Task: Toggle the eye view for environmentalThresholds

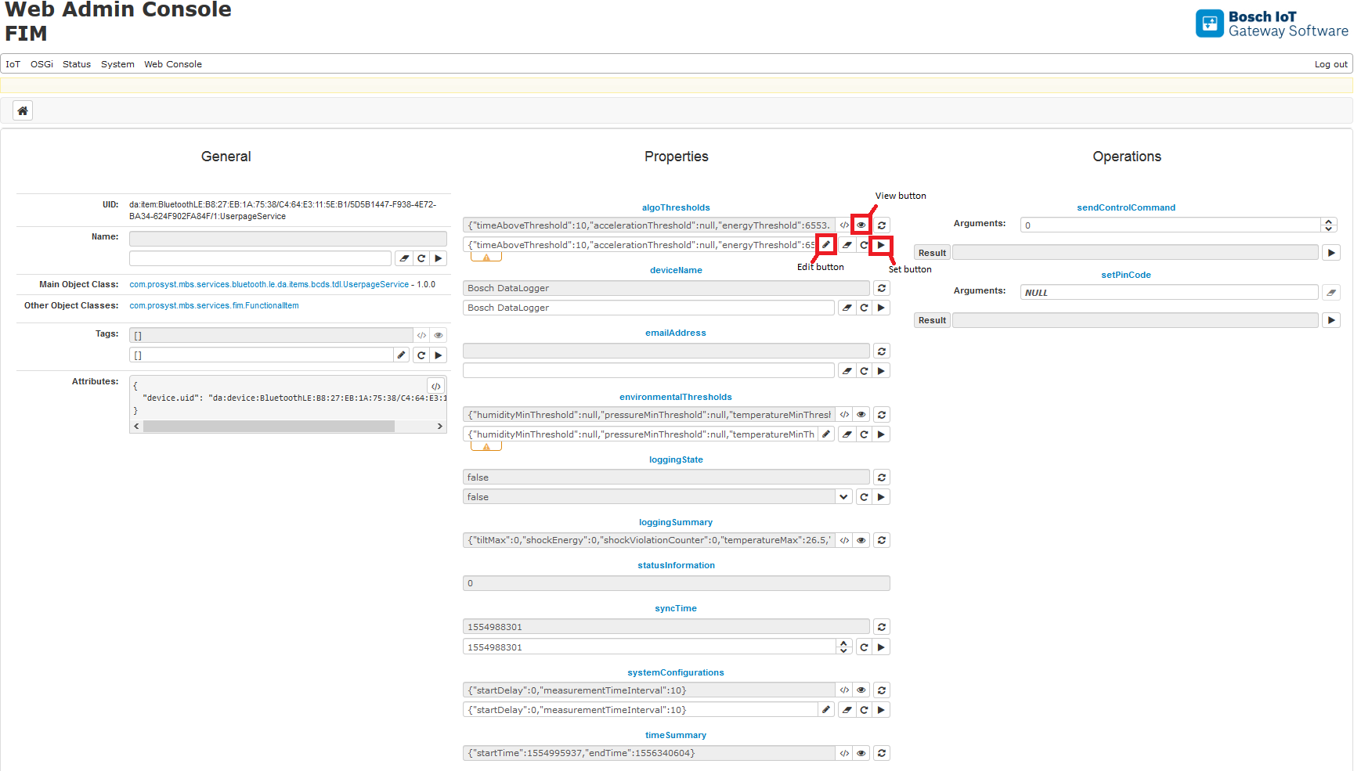Action: [861, 414]
